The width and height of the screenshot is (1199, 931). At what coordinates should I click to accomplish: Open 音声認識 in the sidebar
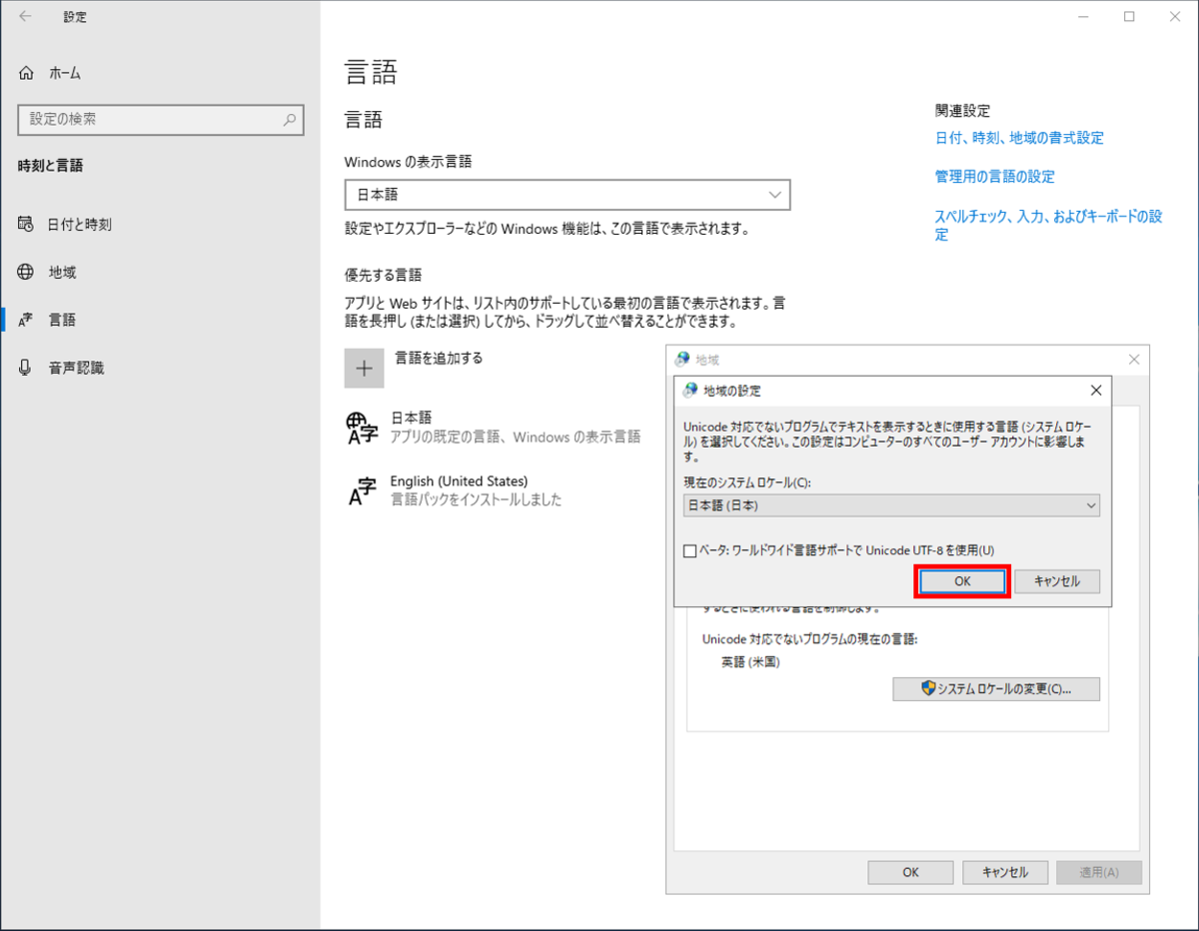pos(62,368)
